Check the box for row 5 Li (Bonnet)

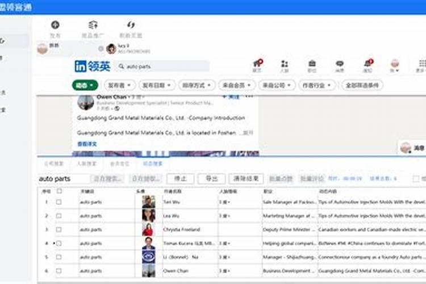click(x=59, y=257)
